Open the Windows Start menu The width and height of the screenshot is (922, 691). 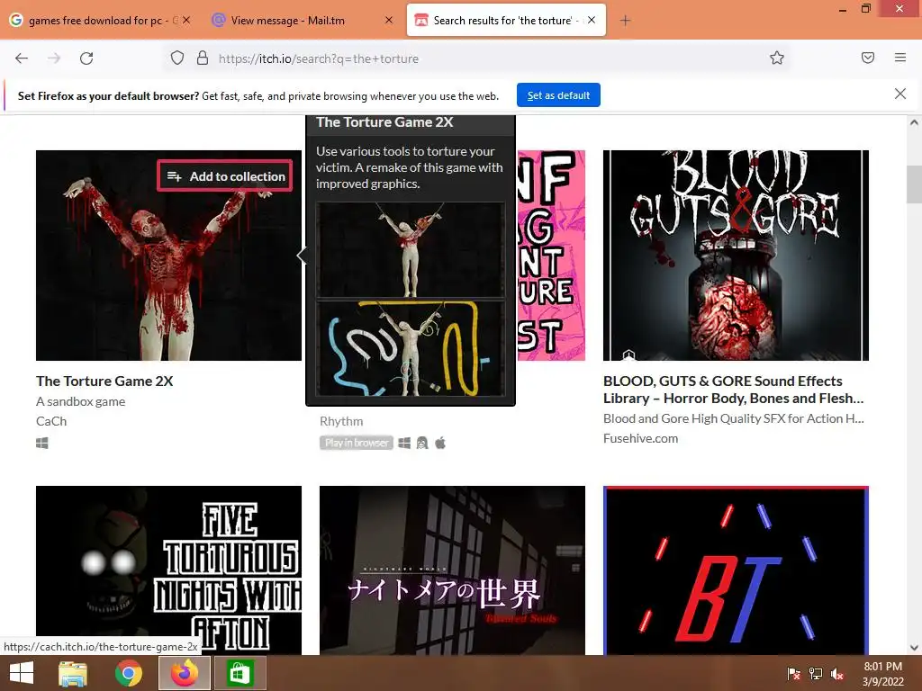pyautogui.click(x=22, y=673)
